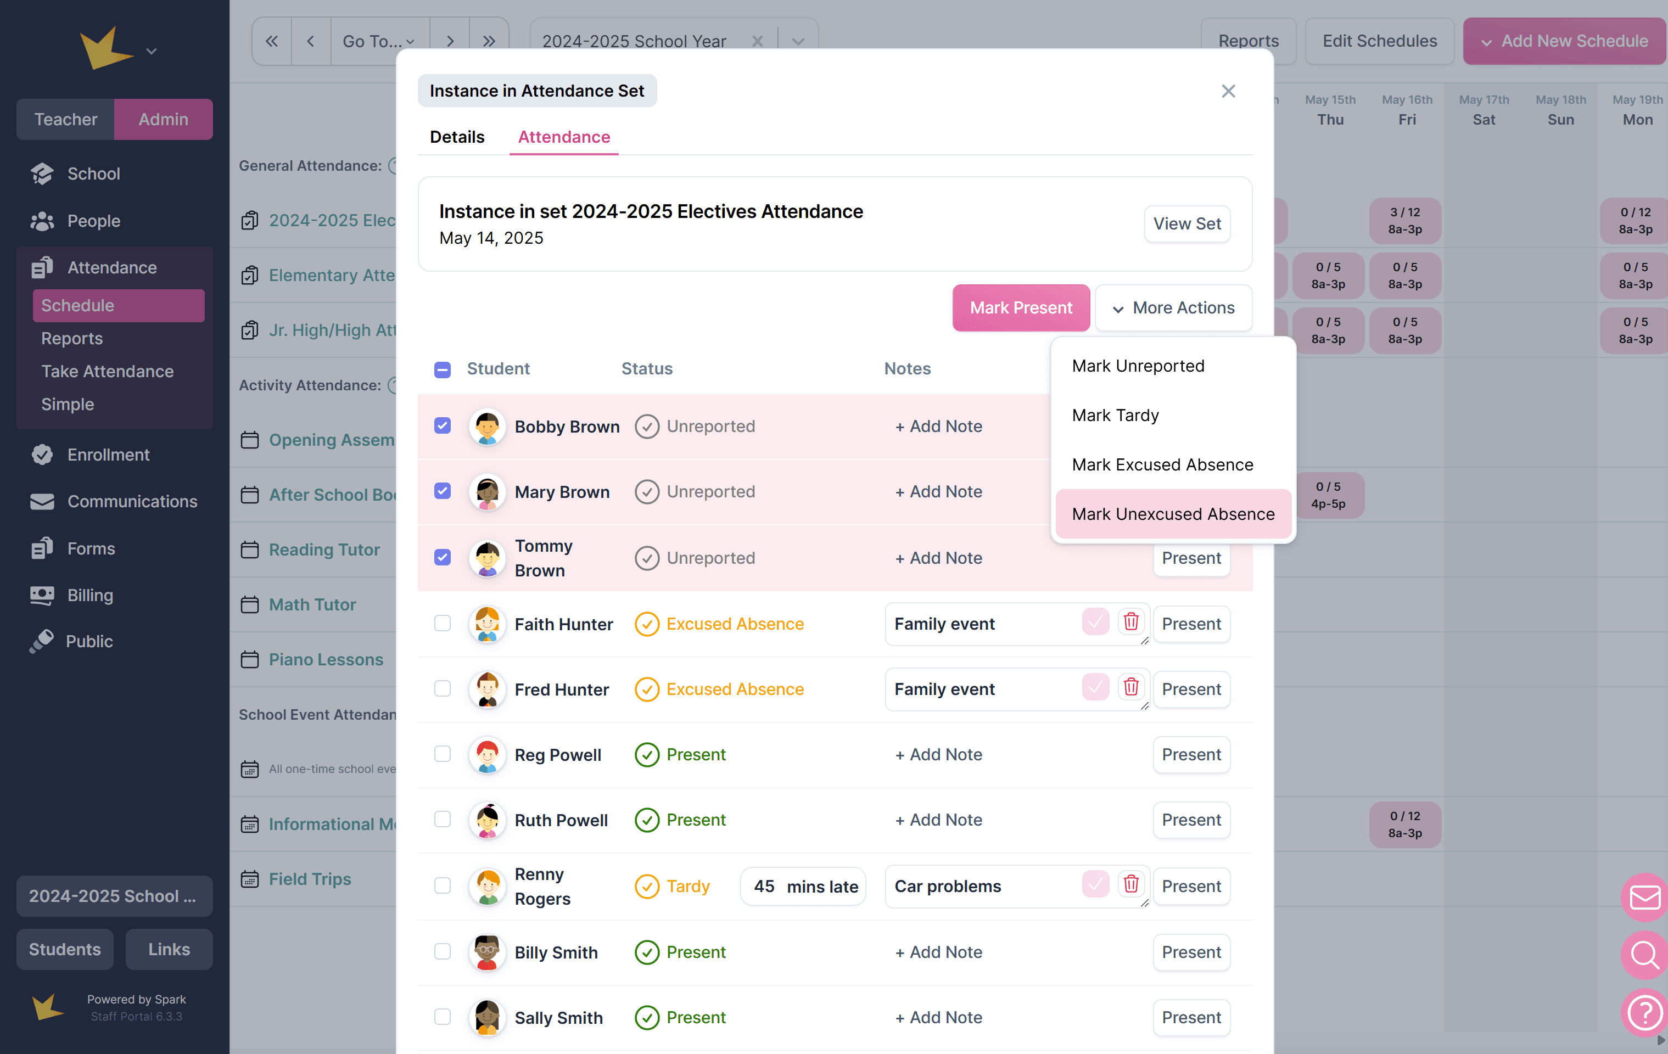Choose Mark Unexcused Absence from menu

1173,514
